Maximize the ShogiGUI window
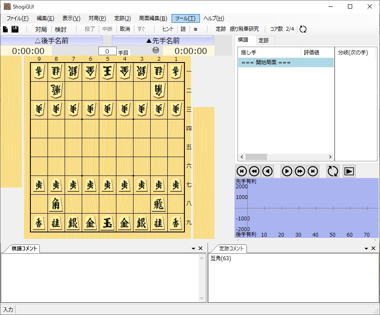The height and width of the screenshot is (315, 380). coord(350,6)
